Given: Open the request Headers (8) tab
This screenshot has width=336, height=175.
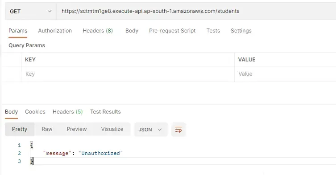Looking at the screenshot, I should [98, 31].
